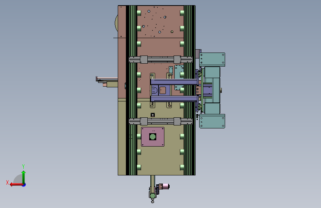Select the pink cylindrical motor below the frame
321x208 pixels.
[165, 187]
